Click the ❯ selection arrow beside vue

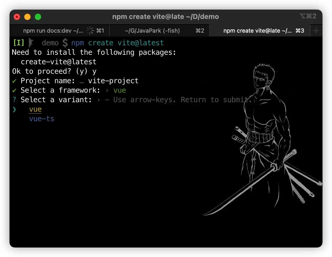click(14, 109)
